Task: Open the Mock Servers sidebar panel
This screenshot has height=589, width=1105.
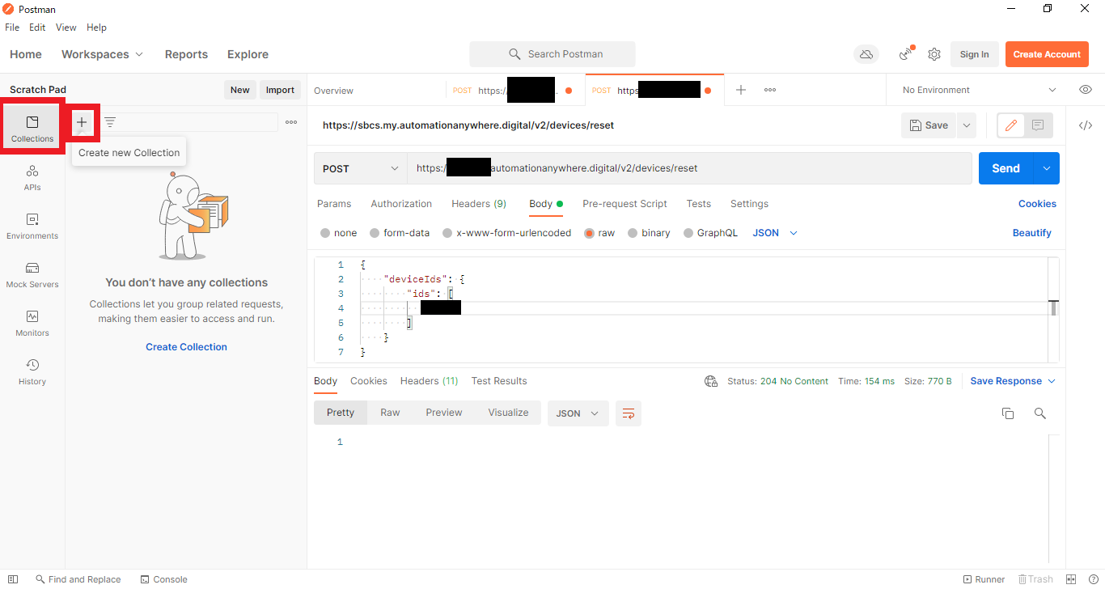Action: point(32,275)
